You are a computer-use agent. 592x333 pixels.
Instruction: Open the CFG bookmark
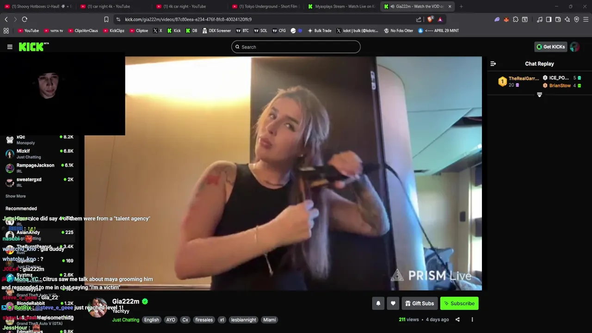pyautogui.click(x=279, y=31)
